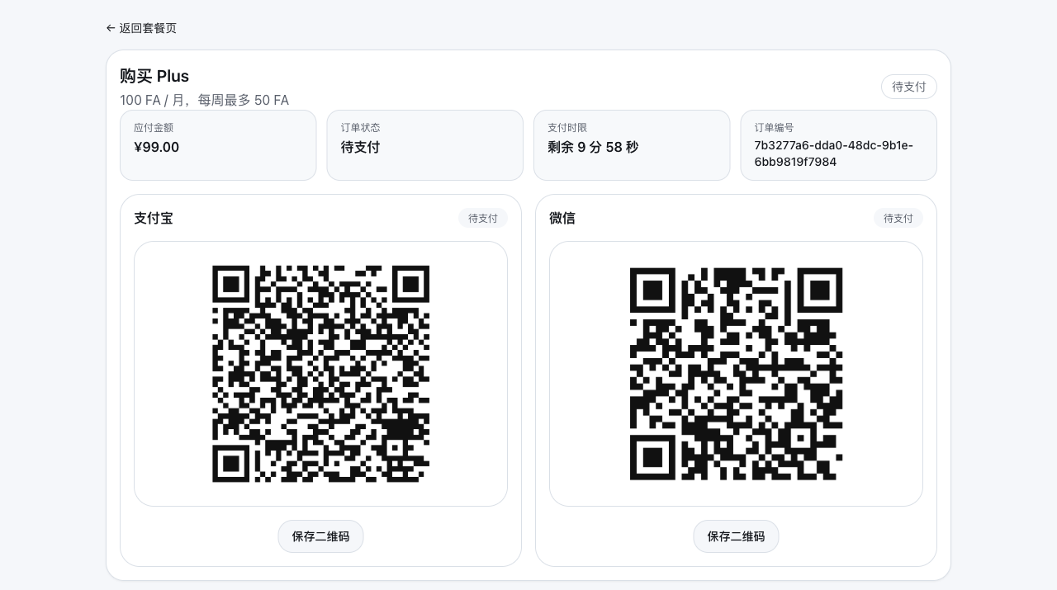The width and height of the screenshot is (1057, 590).
Task: Click the 购买 Plus heading
Action: tap(154, 76)
